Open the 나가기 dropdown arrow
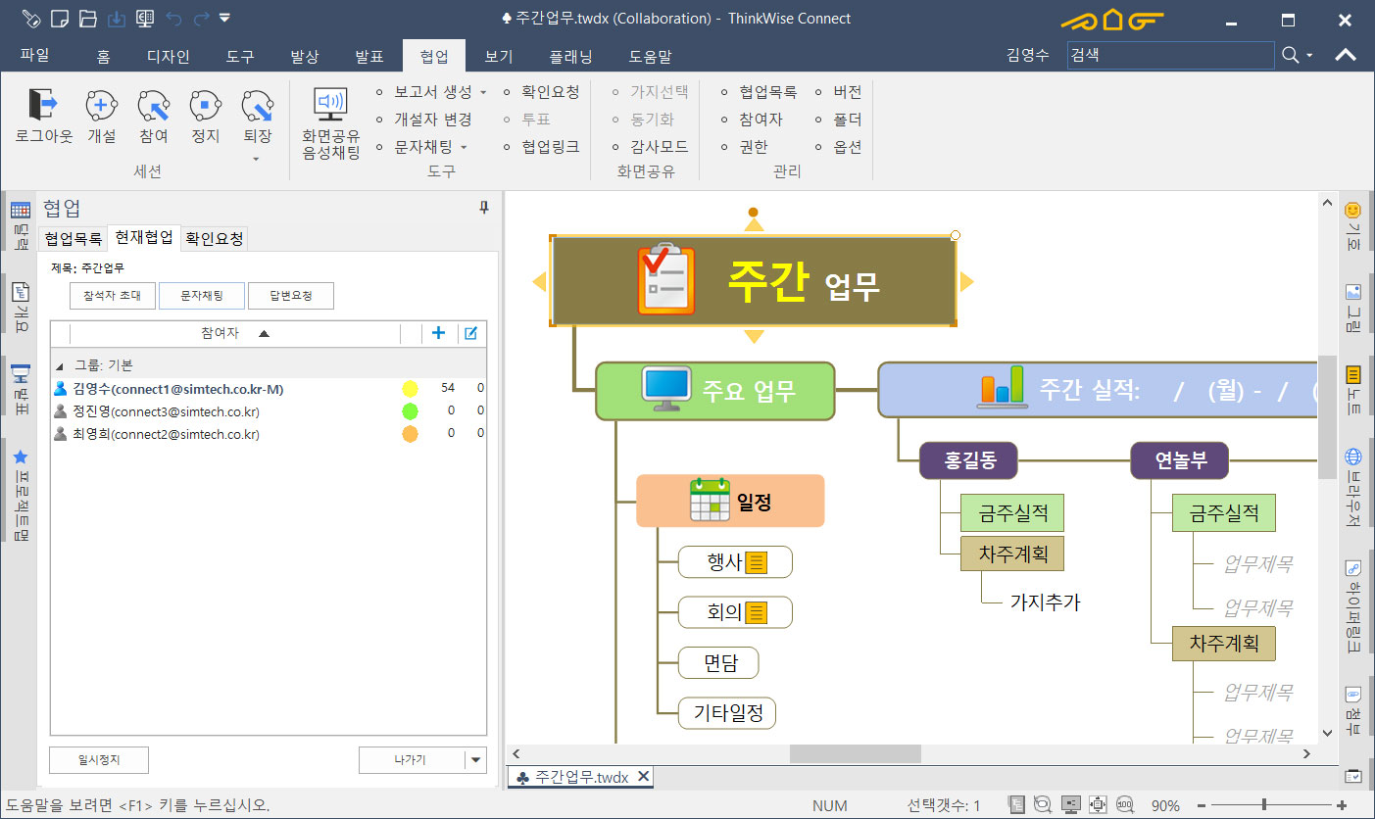This screenshot has height=819, width=1375. [475, 760]
